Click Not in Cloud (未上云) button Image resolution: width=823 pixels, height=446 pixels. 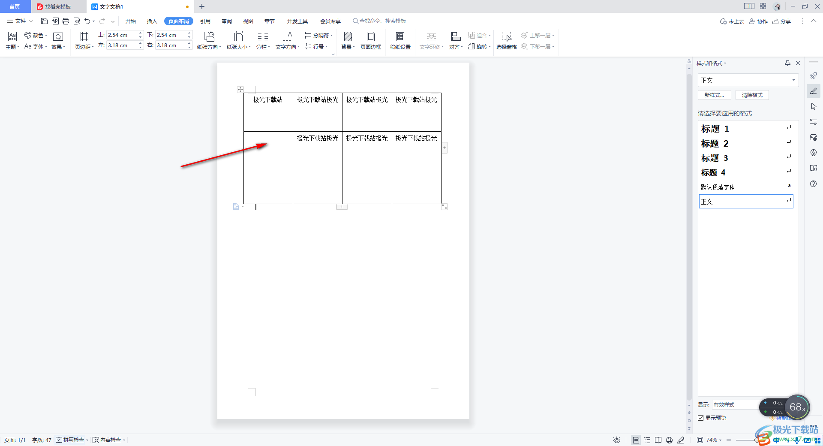click(x=732, y=21)
